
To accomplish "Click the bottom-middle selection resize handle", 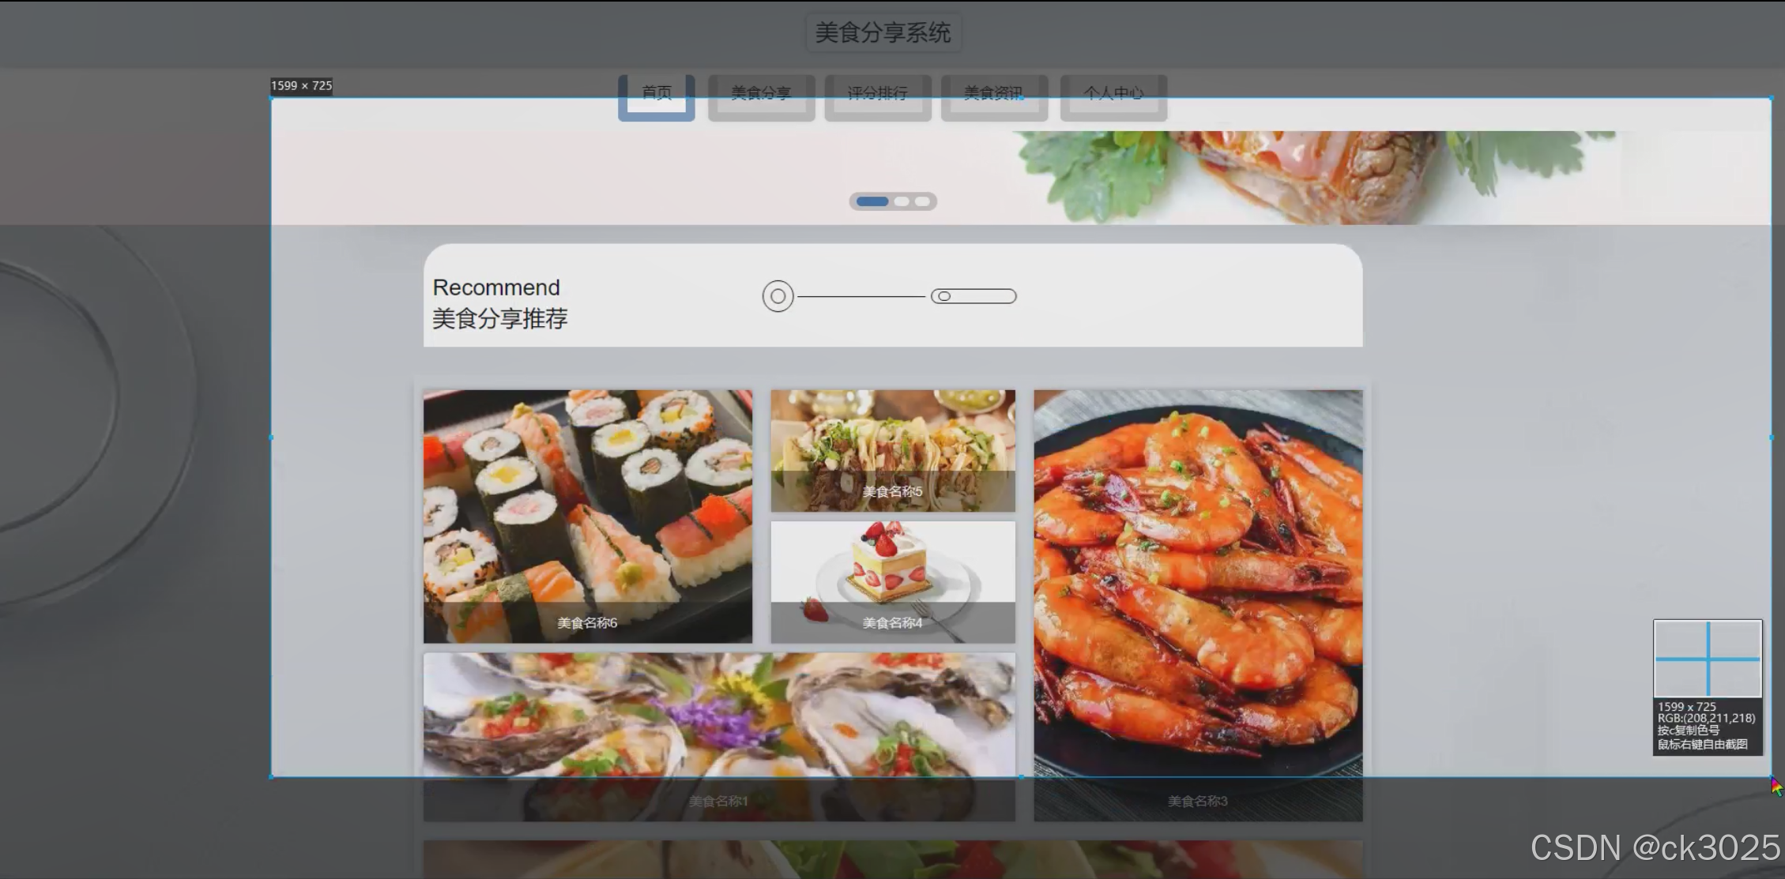I will 1021,777.
